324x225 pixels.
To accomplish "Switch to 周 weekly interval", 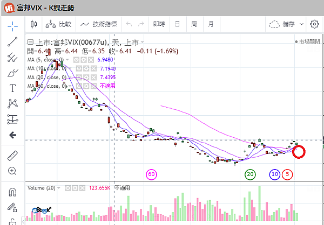I will pyautogui.click(x=194, y=24).
